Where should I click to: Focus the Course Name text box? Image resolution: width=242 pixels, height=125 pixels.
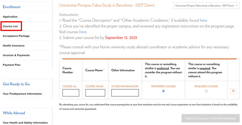click(95, 93)
